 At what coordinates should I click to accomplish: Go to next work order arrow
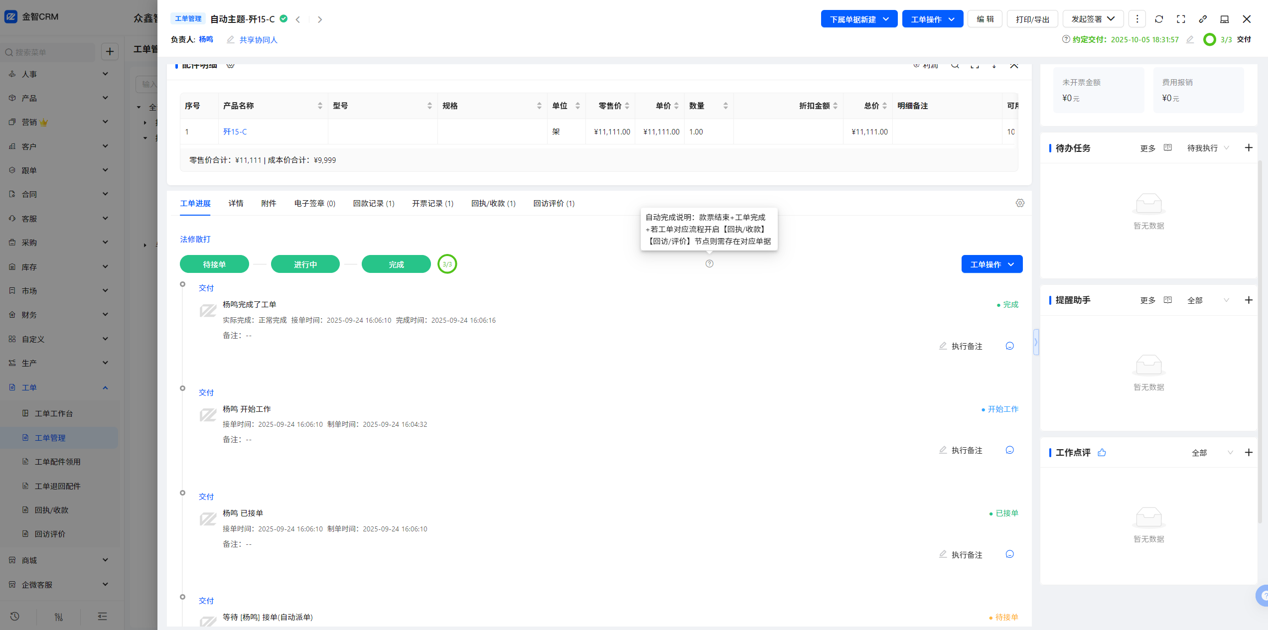(320, 19)
